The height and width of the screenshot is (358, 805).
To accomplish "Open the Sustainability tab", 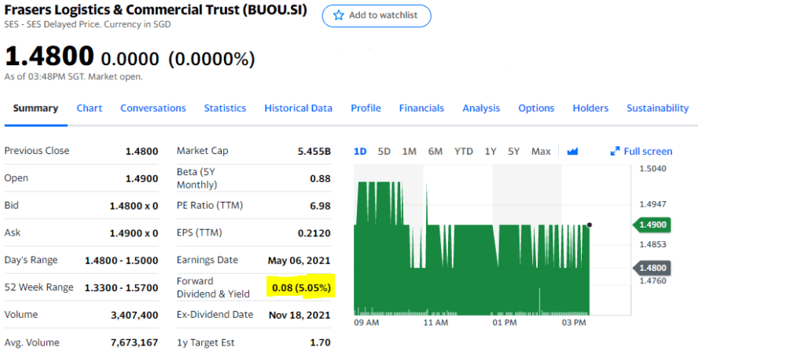I will (658, 108).
